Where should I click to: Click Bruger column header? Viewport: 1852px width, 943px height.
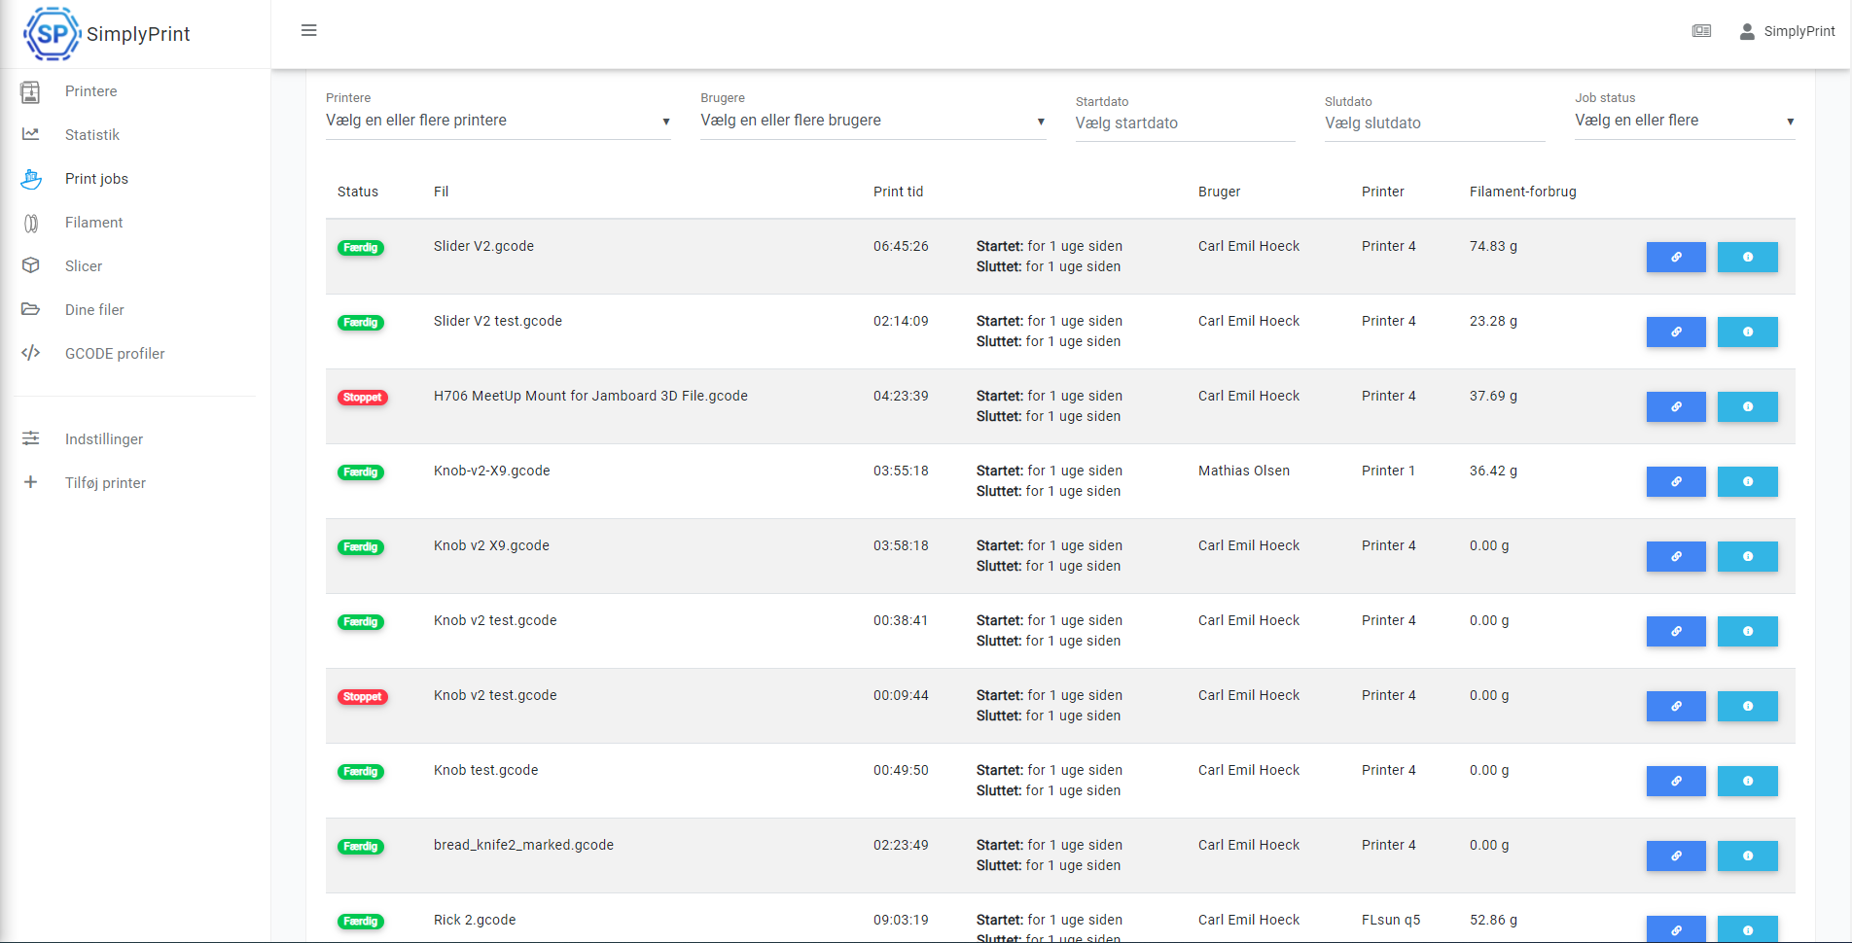(1219, 192)
